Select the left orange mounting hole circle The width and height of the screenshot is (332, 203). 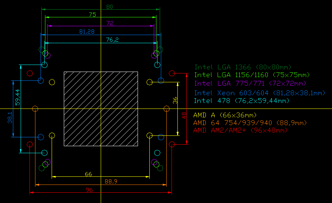coord(35,109)
